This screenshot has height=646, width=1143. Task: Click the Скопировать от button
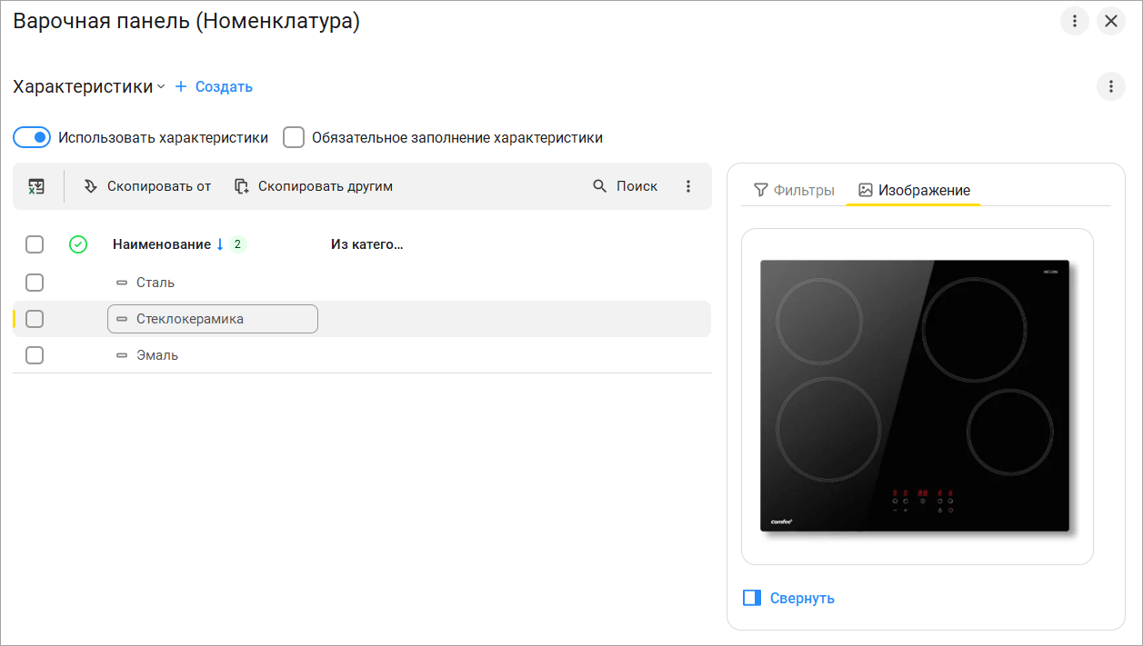tap(147, 186)
